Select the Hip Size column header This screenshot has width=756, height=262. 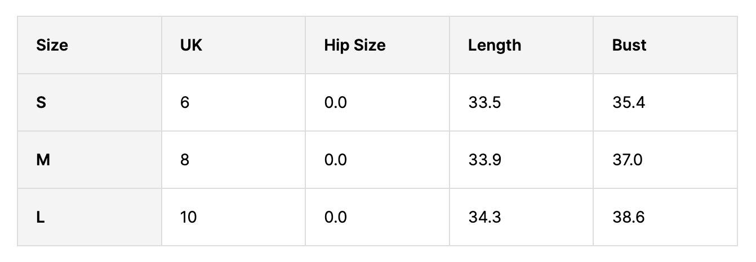[x=355, y=46]
